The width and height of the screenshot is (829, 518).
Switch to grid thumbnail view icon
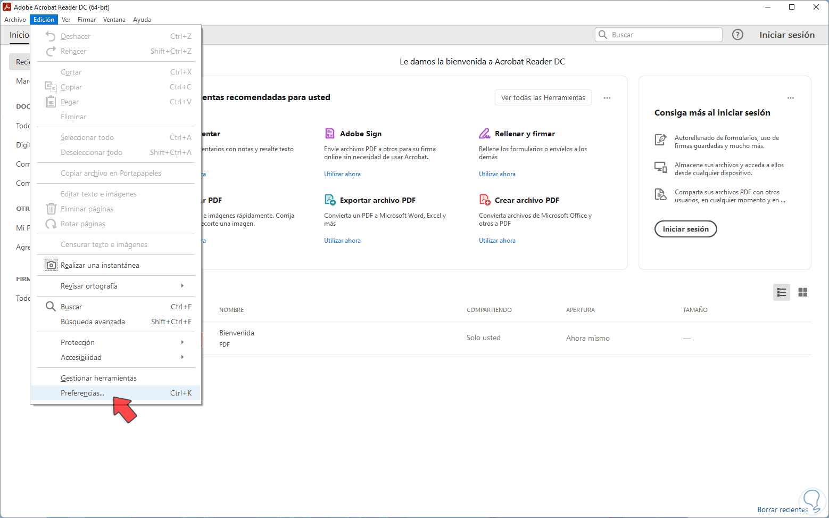click(x=802, y=292)
